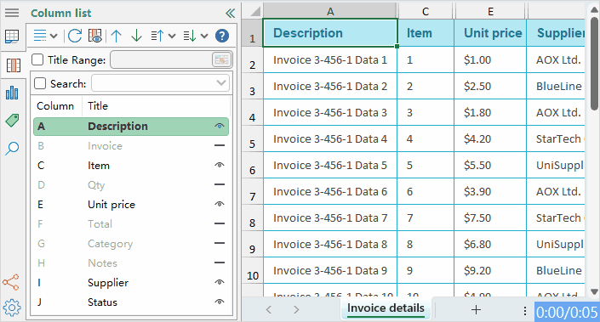Image resolution: width=600 pixels, height=322 pixels.
Task: Click cell Invoice 3-456-1 Data 4
Action: pos(330,139)
